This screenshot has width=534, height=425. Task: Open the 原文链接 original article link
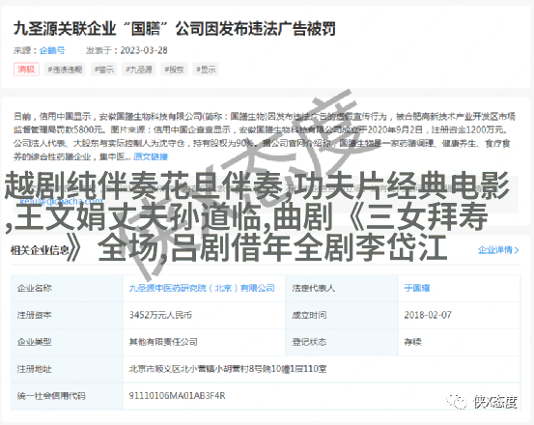[x=151, y=156]
